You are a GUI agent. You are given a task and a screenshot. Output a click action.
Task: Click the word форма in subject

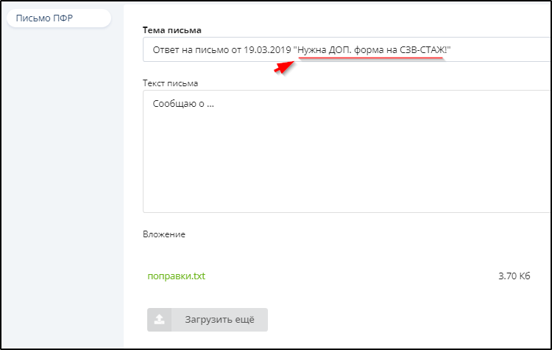coord(378,49)
